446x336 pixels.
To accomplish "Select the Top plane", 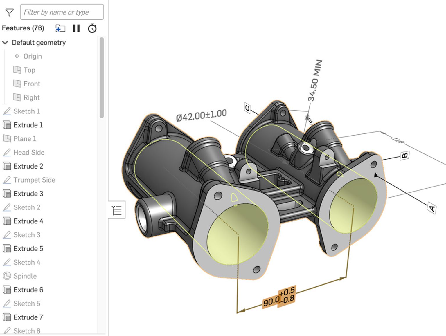I will tap(29, 70).
